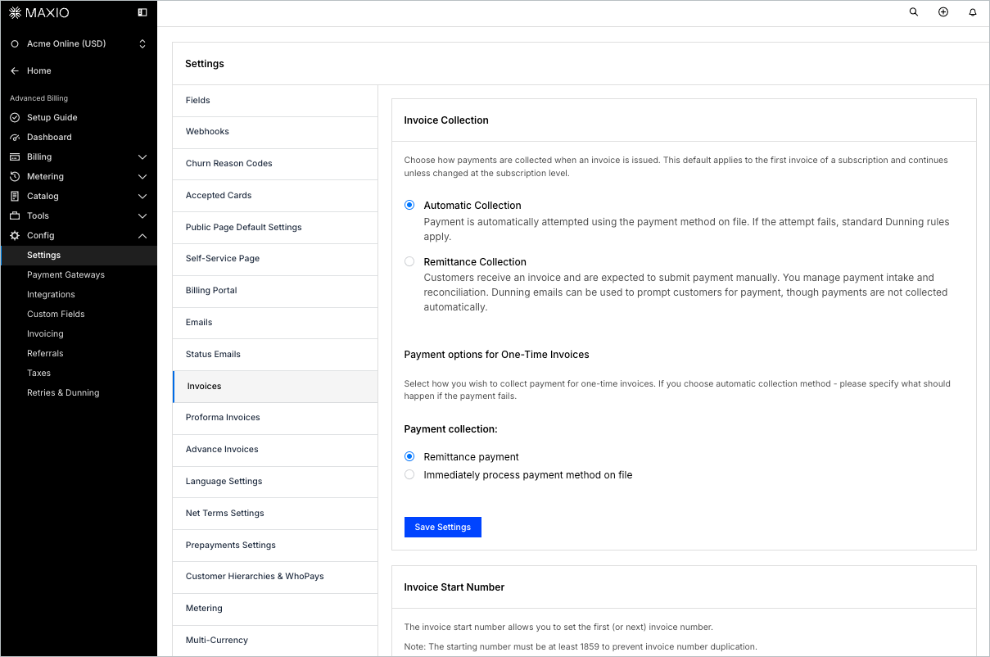Open Multi-Currency settings tab
The height and width of the screenshot is (657, 990).
(x=275, y=641)
